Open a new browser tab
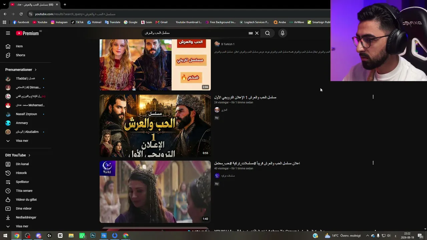 [65, 5]
